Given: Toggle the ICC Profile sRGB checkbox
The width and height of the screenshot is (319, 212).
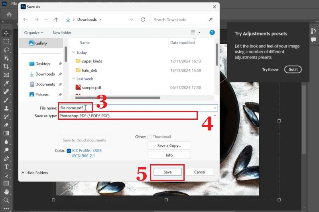Looking at the screenshot, I should click(69, 150).
